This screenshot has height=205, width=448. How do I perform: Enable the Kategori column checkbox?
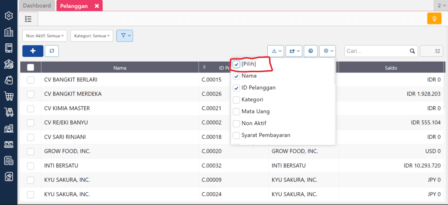click(x=237, y=100)
